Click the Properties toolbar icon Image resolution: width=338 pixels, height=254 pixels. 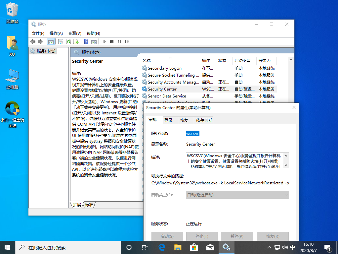[x=61, y=41]
